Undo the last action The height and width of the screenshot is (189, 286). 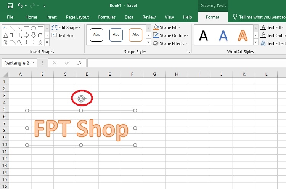(x=20, y=6)
